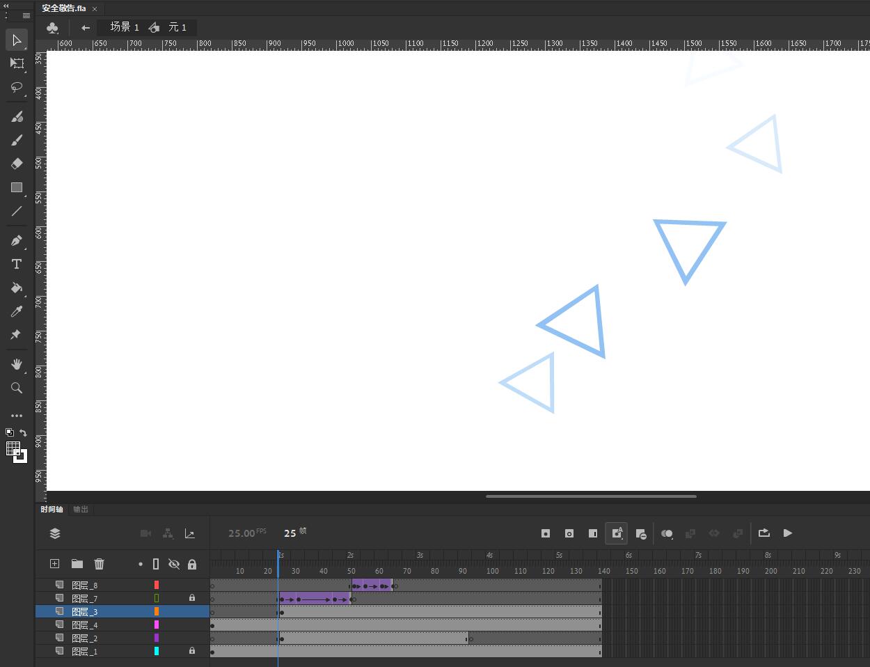The image size is (870, 667).
Task: Click the 25.00 FPS frame rate field
Action: (x=247, y=533)
